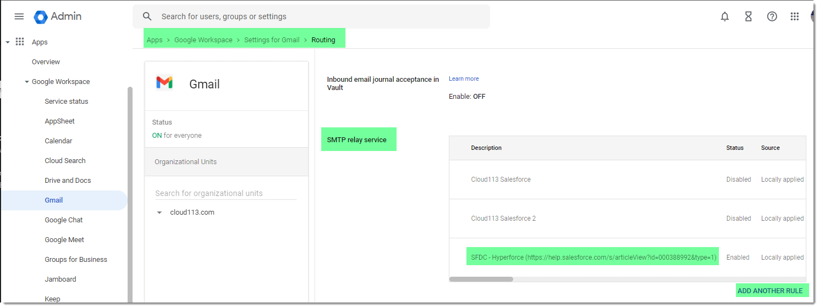This screenshot has width=819, height=308.
Task: Select the Cloud113 Salesforce rule row
Action: coord(627,180)
